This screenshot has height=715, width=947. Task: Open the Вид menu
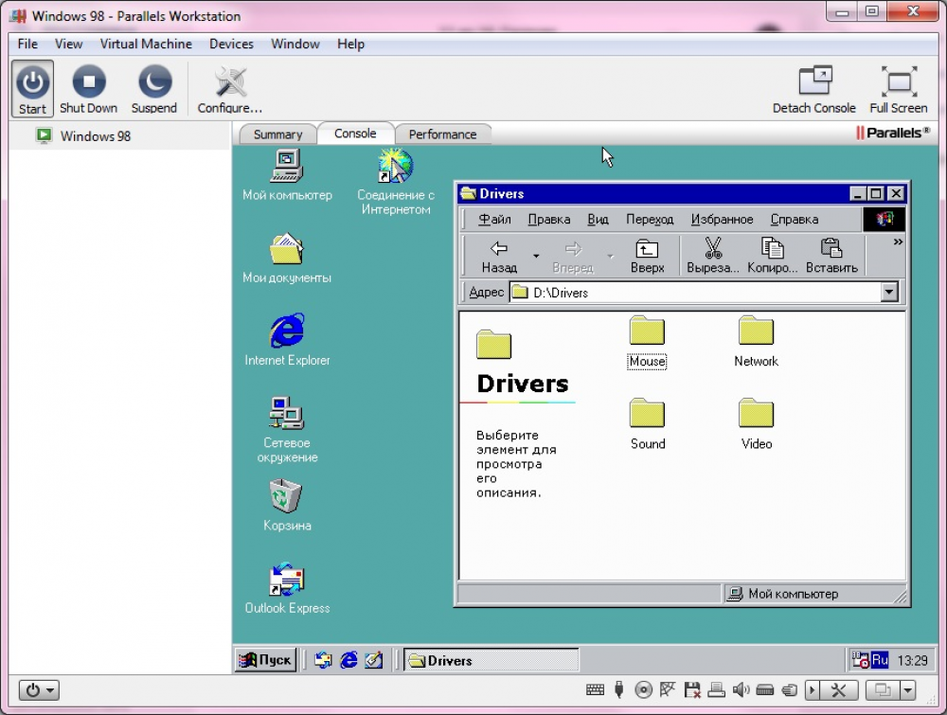pyautogui.click(x=598, y=219)
